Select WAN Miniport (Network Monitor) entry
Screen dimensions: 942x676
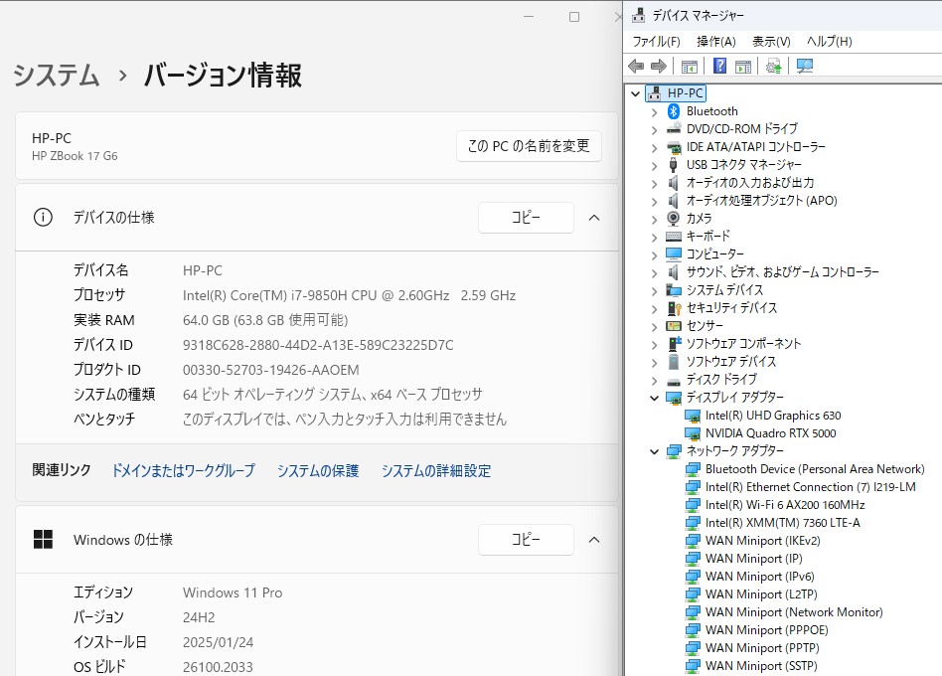click(x=794, y=612)
